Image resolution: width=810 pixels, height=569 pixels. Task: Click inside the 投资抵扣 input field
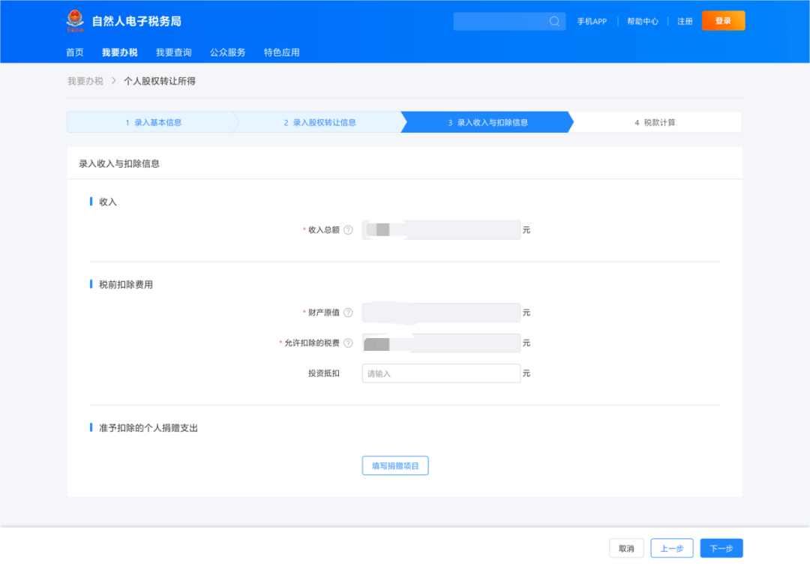(441, 373)
